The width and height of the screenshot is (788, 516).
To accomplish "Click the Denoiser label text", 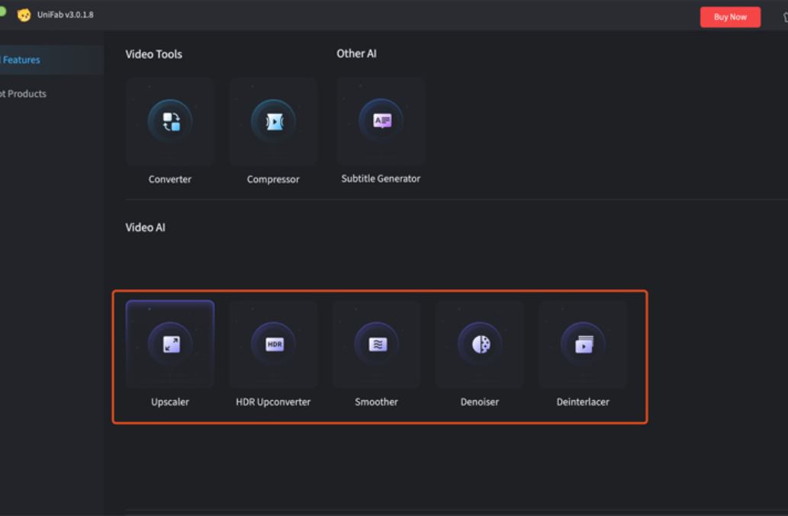I will (480, 402).
